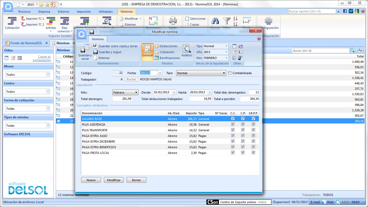The image size is (368, 207).
Task: Click into the Fecha input field
Action: (149, 73)
